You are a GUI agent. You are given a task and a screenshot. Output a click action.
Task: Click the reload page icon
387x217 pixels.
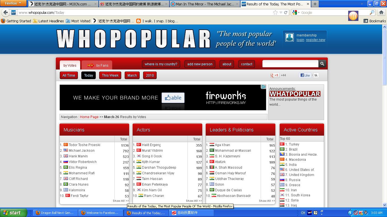click(x=286, y=12)
